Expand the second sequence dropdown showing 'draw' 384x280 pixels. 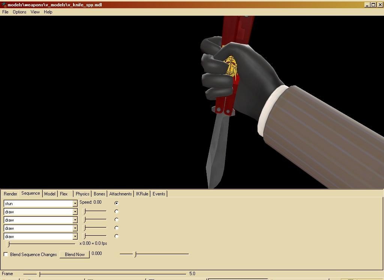click(x=75, y=212)
